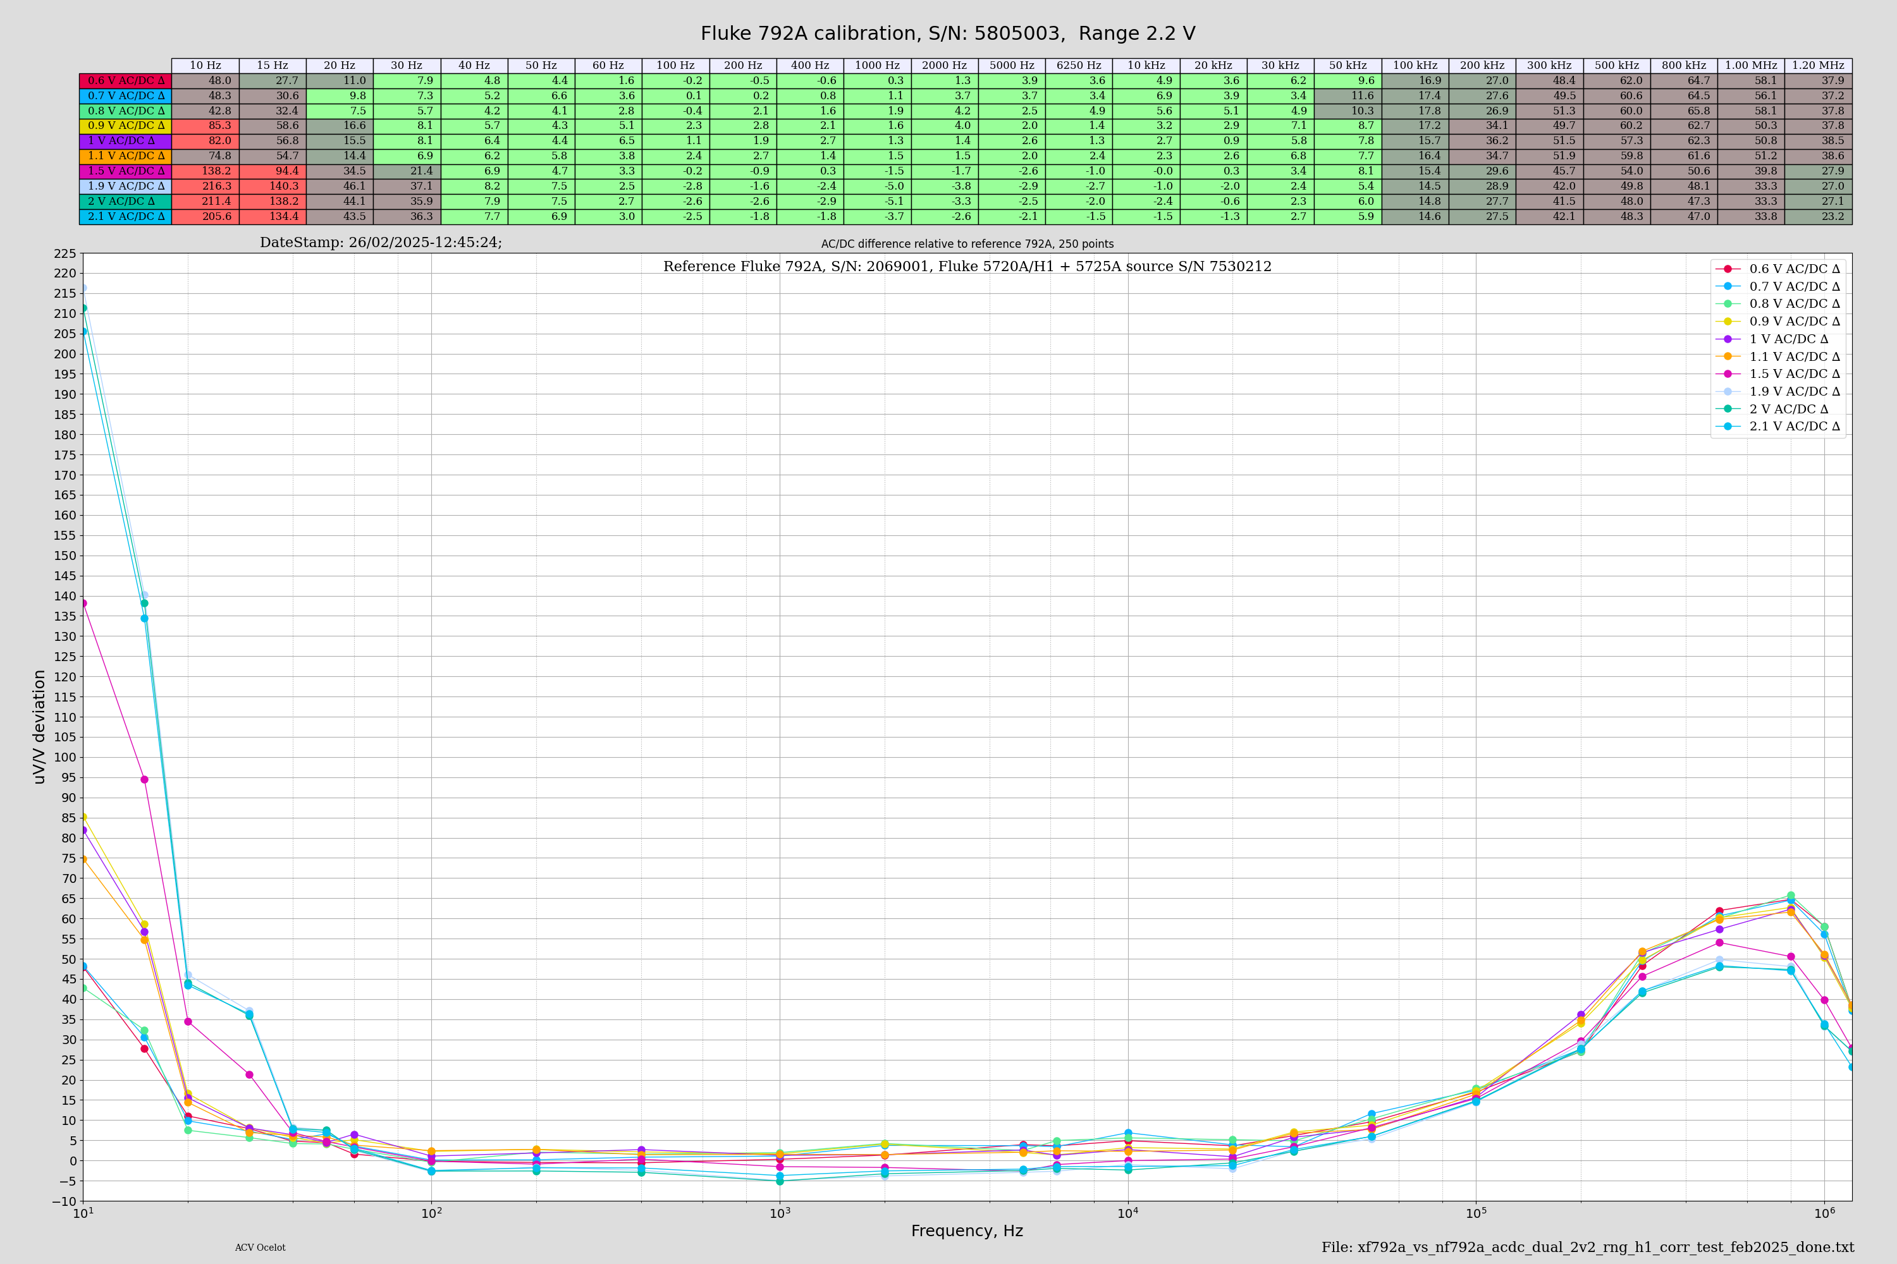The width and height of the screenshot is (1897, 1264).
Task: Click the 23.2 cell in the 1.20 MHz column
Action: coord(1818,217)
